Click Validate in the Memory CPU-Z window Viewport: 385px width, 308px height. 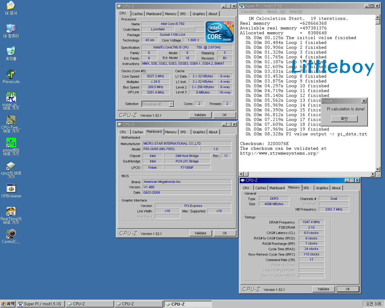tap(324, 289)
